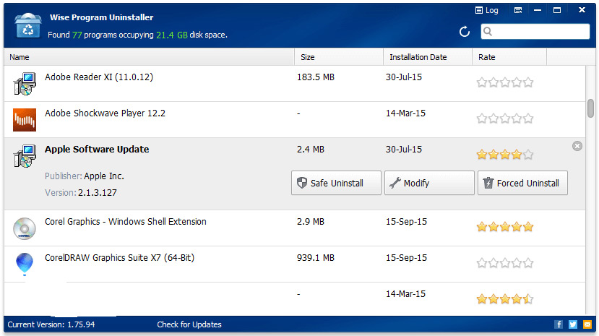This screenshot has width=599, height=336.
Task: Collapse the Apple Software Update details panel
Action: tap(577, 146)
